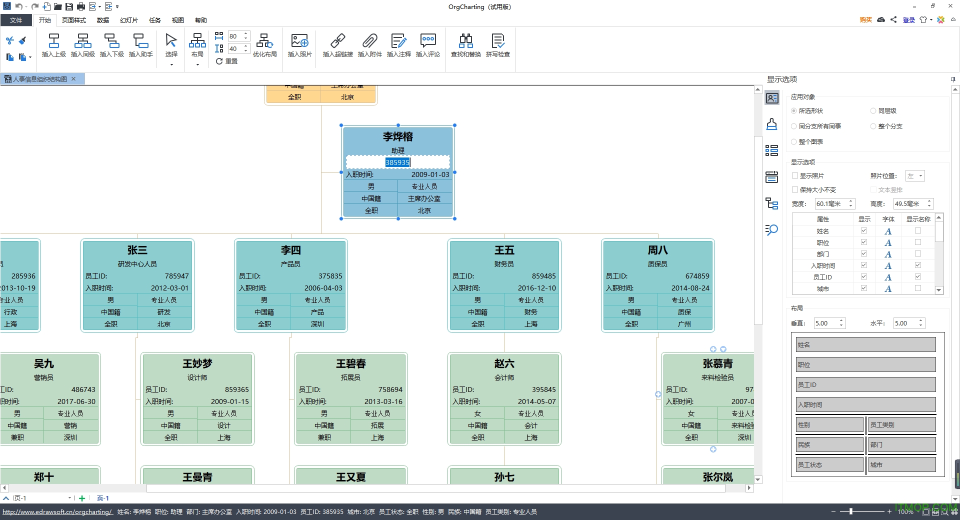Click Insert Hyperlink (插入超链接) icon

click(x=337, y=41)
